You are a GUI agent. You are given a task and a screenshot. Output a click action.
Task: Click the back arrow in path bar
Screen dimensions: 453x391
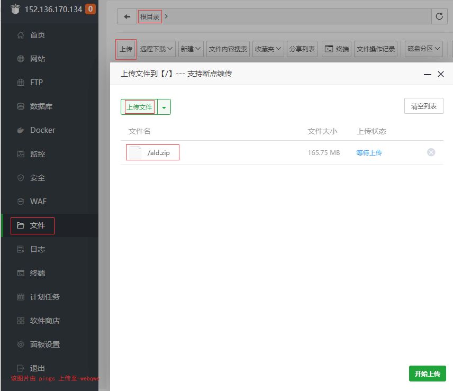coord(127,17)
